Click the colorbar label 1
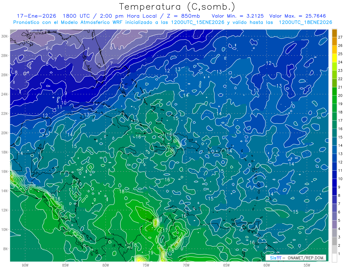348x269 pixels. (339, 254)
